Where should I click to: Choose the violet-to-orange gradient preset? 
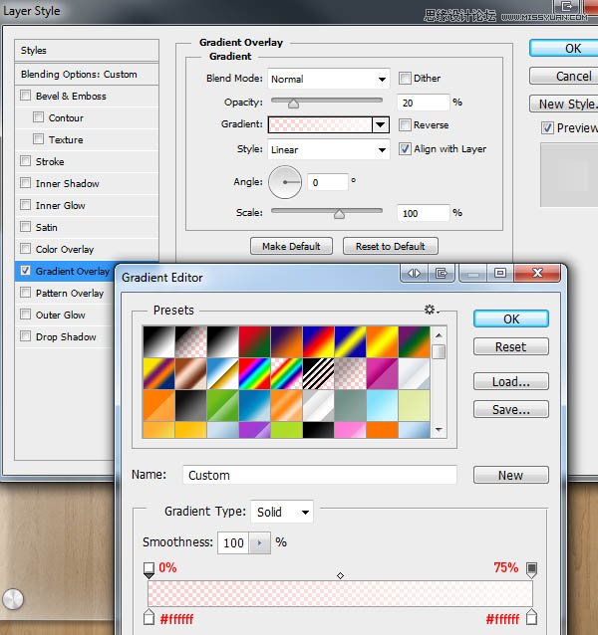286,341
